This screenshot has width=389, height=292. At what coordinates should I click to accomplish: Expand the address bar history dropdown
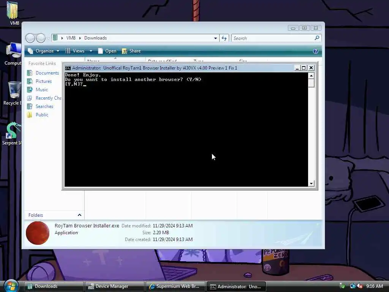click(x=215, y=38)
